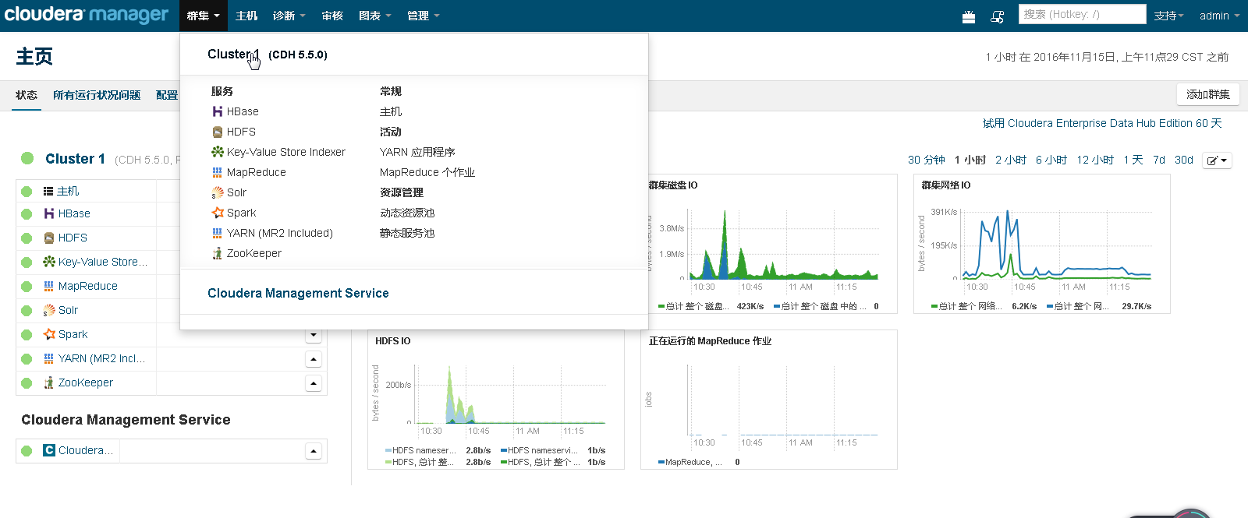Set time range to 30 分钟
This screenshot has width=1248, height=518.
(x=926, y=160)
